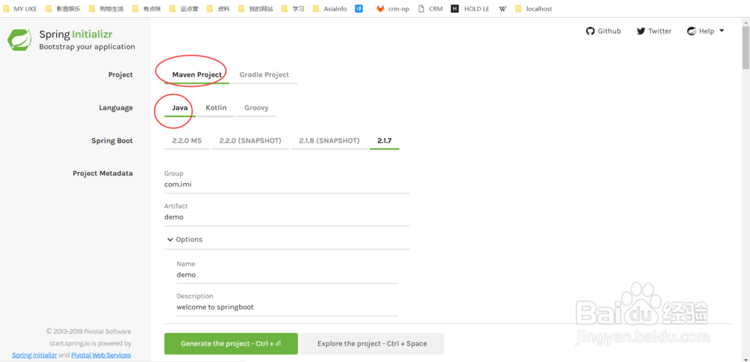Screen dimensions: 750x362
Task: Open the Pivotal Web Services link
Action: click(x=101, y=355)
